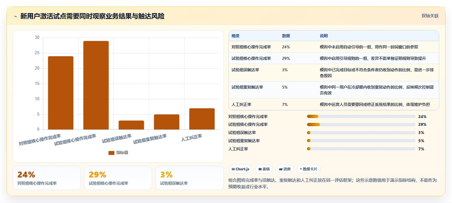Click the 24% data card
This screenshot has width=452, height=203.
coord(47,178)
